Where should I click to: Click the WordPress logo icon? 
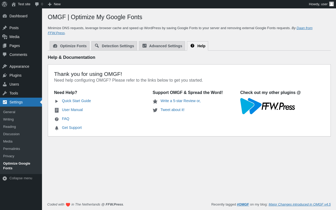pyautogui.click(x=4, y=4)
